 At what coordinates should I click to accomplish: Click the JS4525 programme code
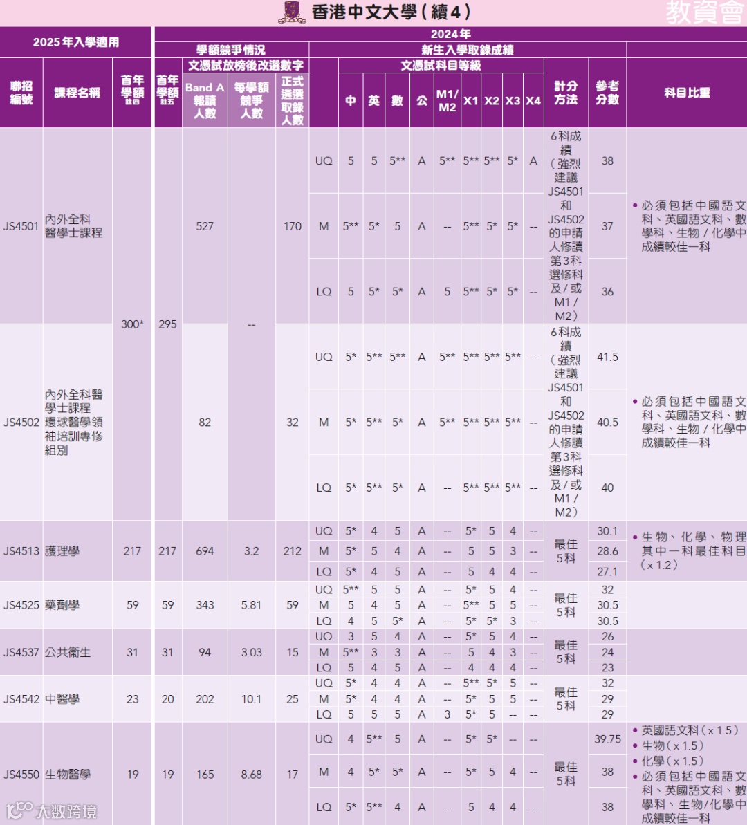pos(21,605)
